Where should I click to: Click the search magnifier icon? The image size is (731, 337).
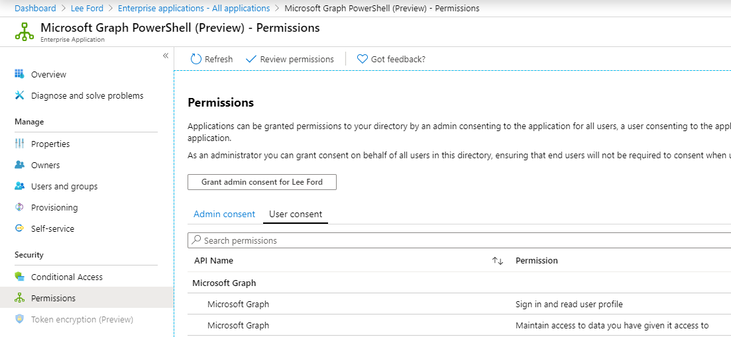[197, 240]
